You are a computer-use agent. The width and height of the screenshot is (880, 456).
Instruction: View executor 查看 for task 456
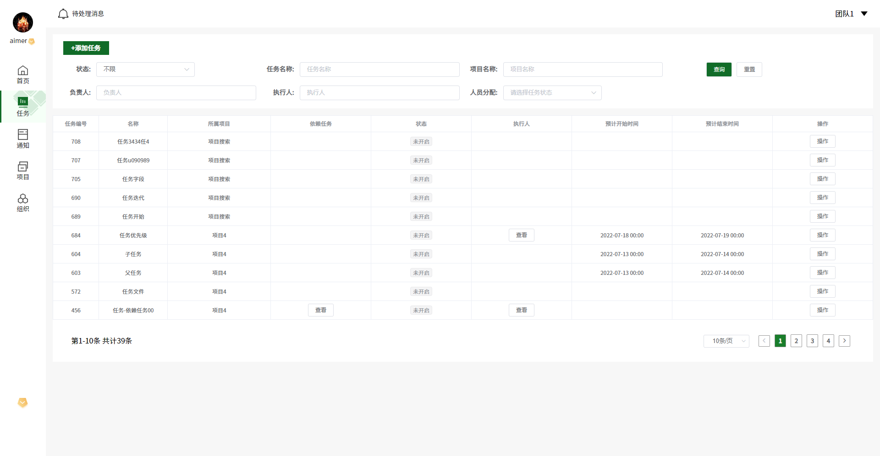522,310
